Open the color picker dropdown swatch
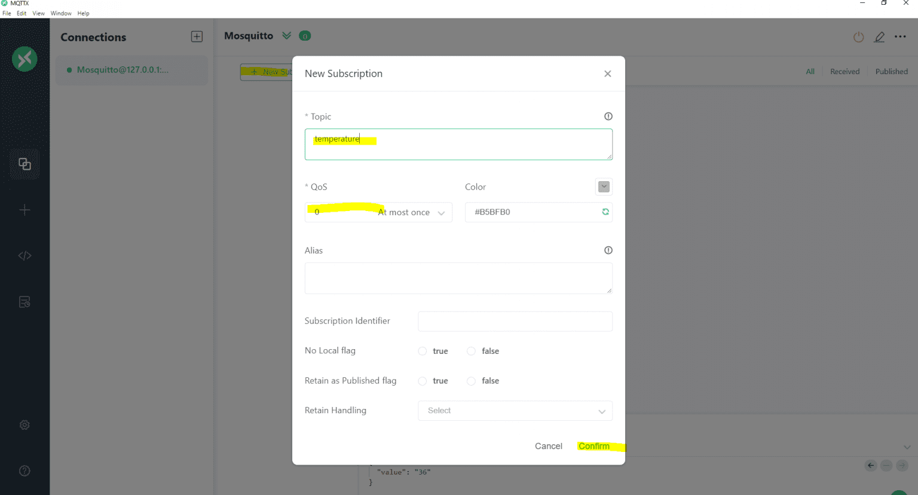Image resolution: width=918 pixels, height=495 pixels. pyautogui.click(x=604, y=187)
